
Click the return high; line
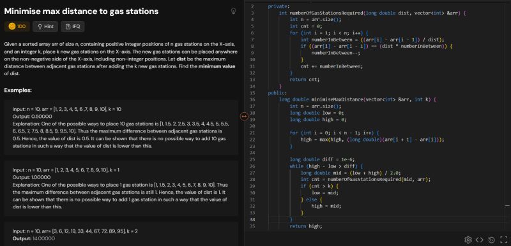pyautogui.click(x=306, y=226)
